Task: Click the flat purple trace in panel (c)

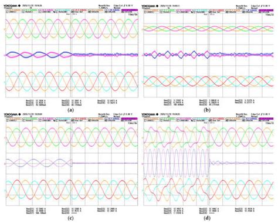Action: coord(105,163)
